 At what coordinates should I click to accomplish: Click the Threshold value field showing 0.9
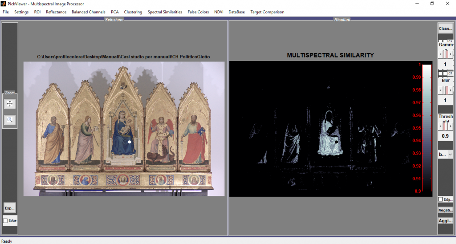coord(445,136)
